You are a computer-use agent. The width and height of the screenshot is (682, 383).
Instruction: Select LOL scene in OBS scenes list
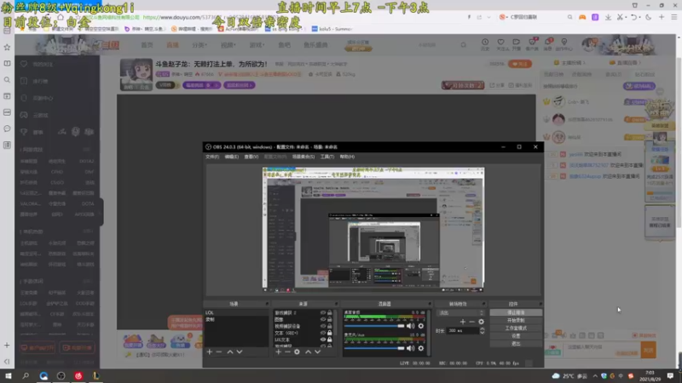coord(236,312)
